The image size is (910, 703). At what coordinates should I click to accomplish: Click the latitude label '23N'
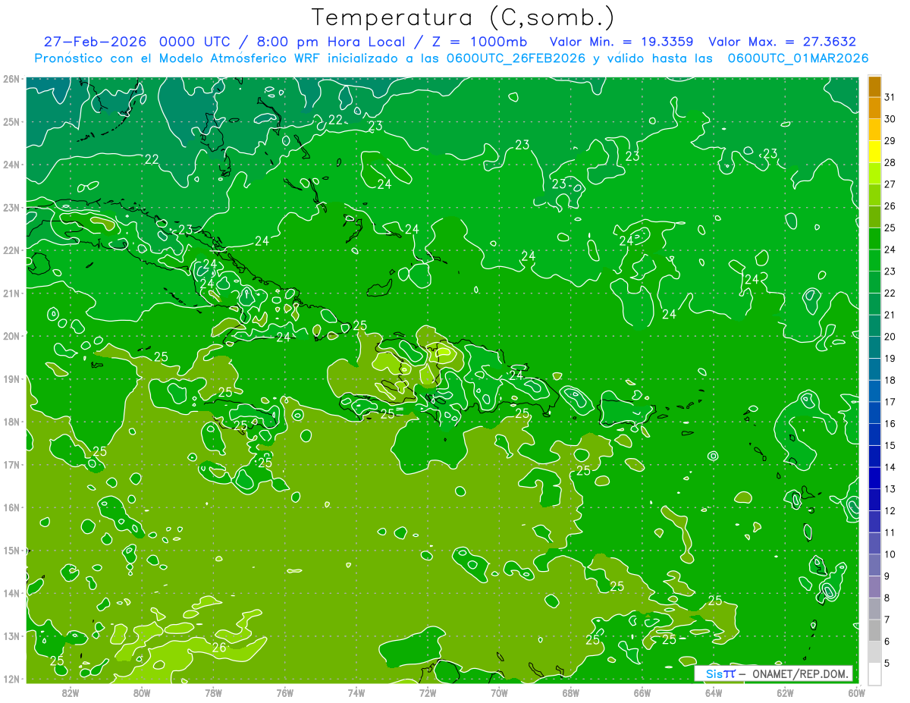(x=11, y=207)
